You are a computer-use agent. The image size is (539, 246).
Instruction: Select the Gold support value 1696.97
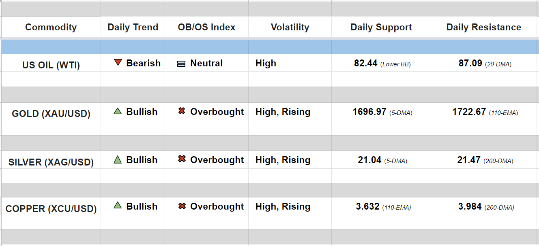(369, 112)
